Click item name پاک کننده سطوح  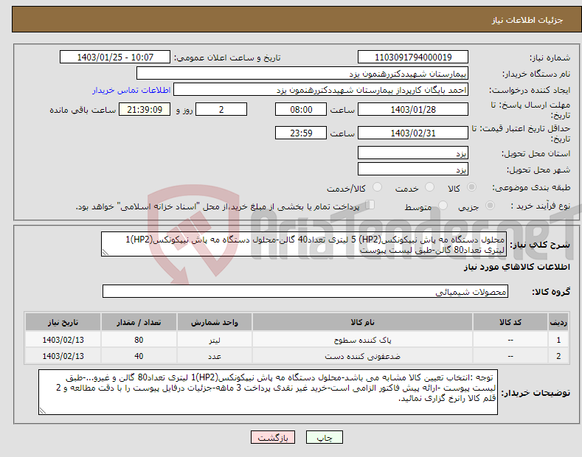click(x=362, y=340)
